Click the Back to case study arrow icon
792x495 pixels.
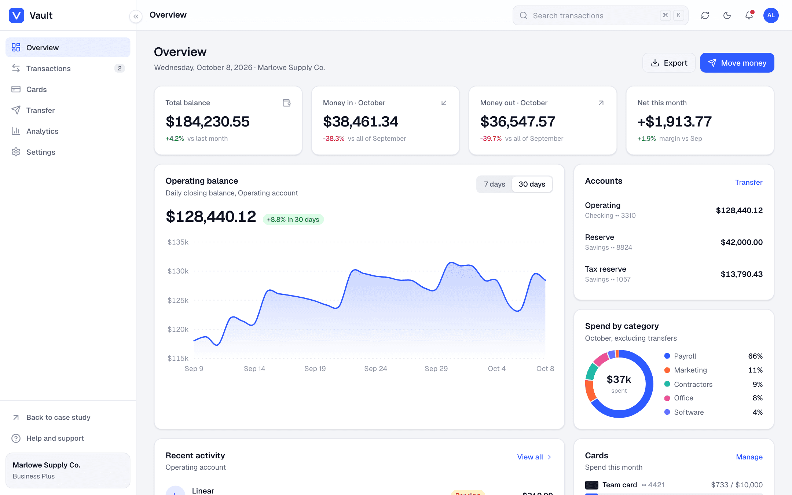(16, 417)
